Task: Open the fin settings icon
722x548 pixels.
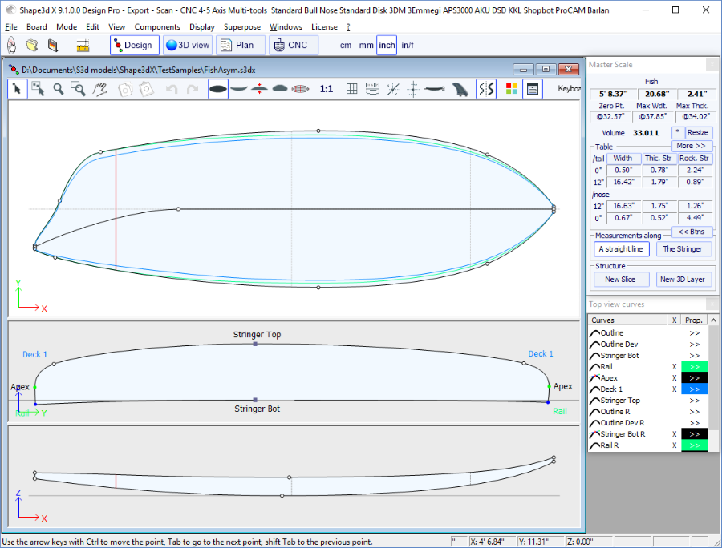Action: pyautogui.click(x=460, y=89)
